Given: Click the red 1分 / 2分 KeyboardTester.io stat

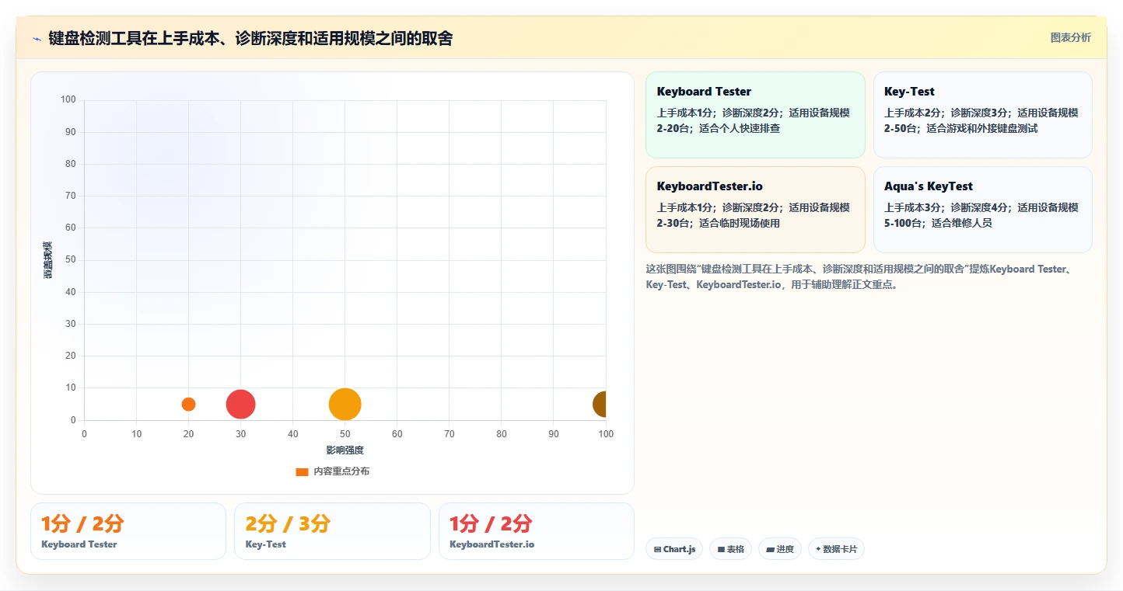Looking at the screenshot, I should point(537,531).
